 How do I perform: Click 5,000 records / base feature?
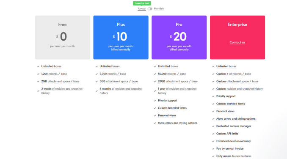(113, 74)
